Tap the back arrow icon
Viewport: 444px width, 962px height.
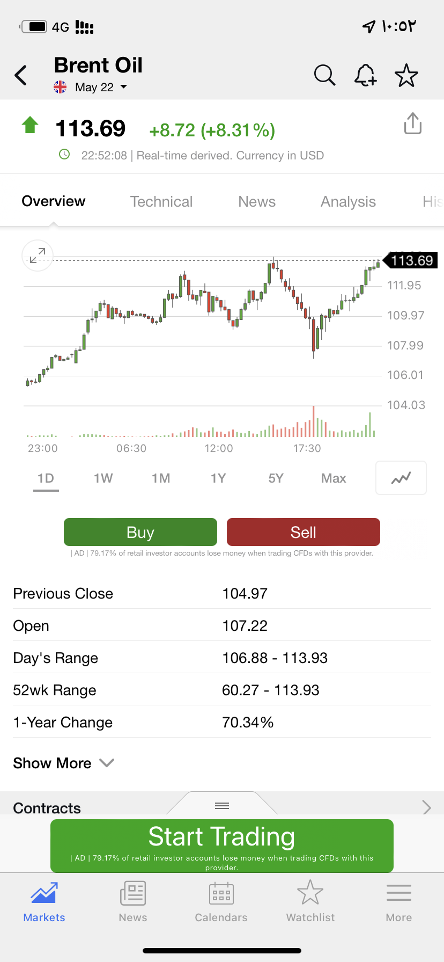(21, 76)
